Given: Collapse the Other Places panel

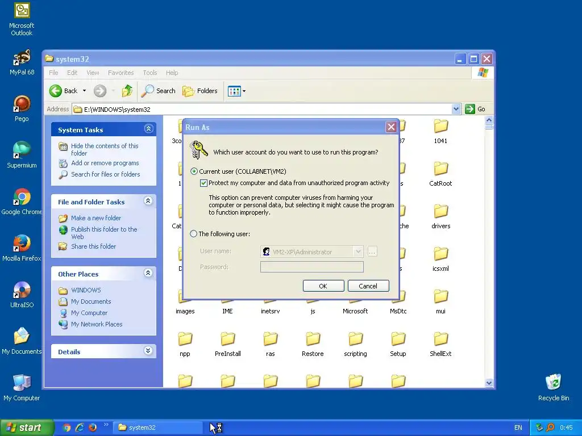Looking at the screenshot, I should click(148, 273).
